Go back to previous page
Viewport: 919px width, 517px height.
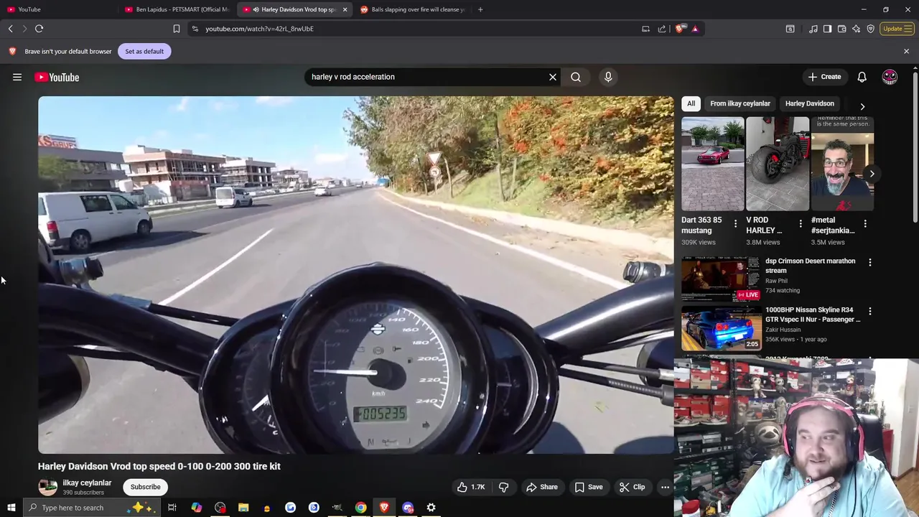pos(11,29)
